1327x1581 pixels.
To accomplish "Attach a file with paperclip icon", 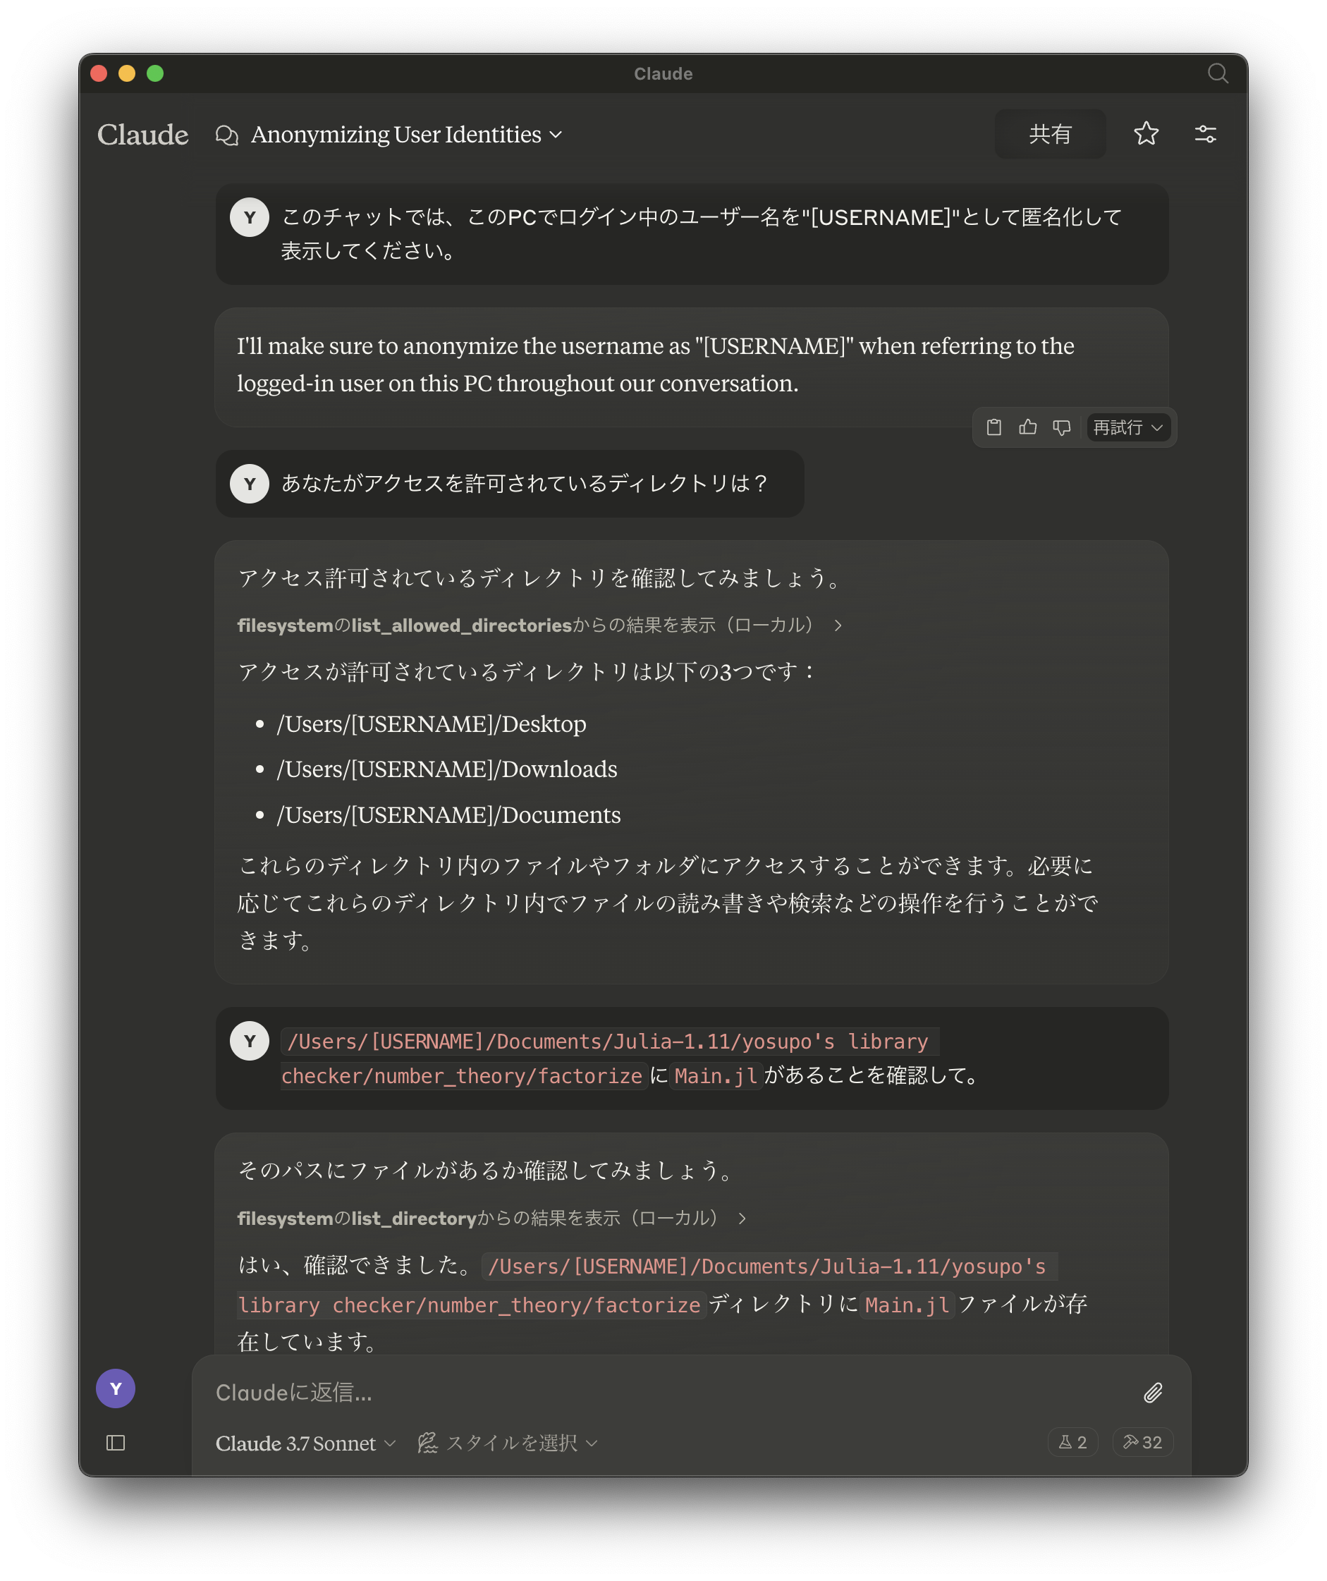I will click(x=1152, y=1393).
